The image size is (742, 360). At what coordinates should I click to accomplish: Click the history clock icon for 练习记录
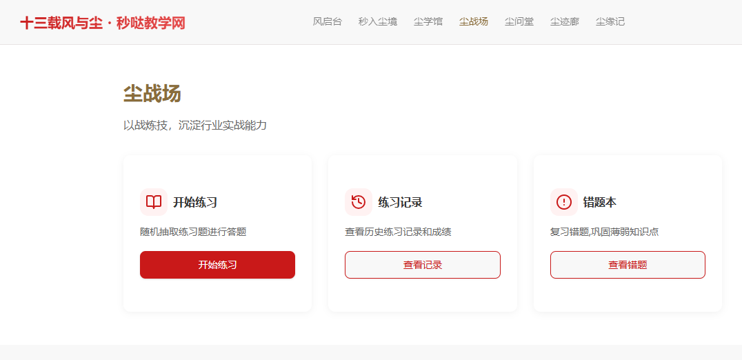point(359,202)
